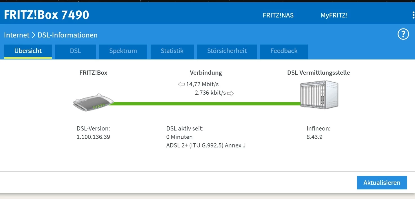Screen dimensions: 415x199
Task: Open the Spektrum tab
Action: coord(123,51)
